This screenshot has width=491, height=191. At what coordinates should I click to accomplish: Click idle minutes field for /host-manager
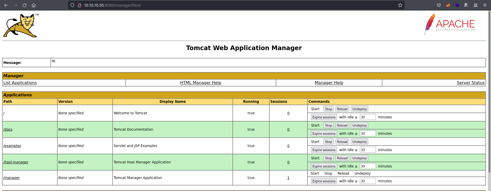(x=367, y=166)
